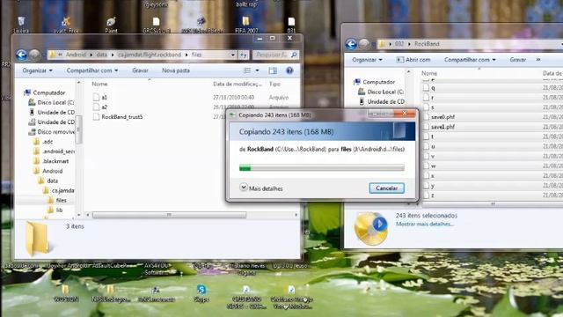The height and width of the screenshot is (317, 563).
Task: Select save0.phf file in RockBand window
Action: coord(442,117)
